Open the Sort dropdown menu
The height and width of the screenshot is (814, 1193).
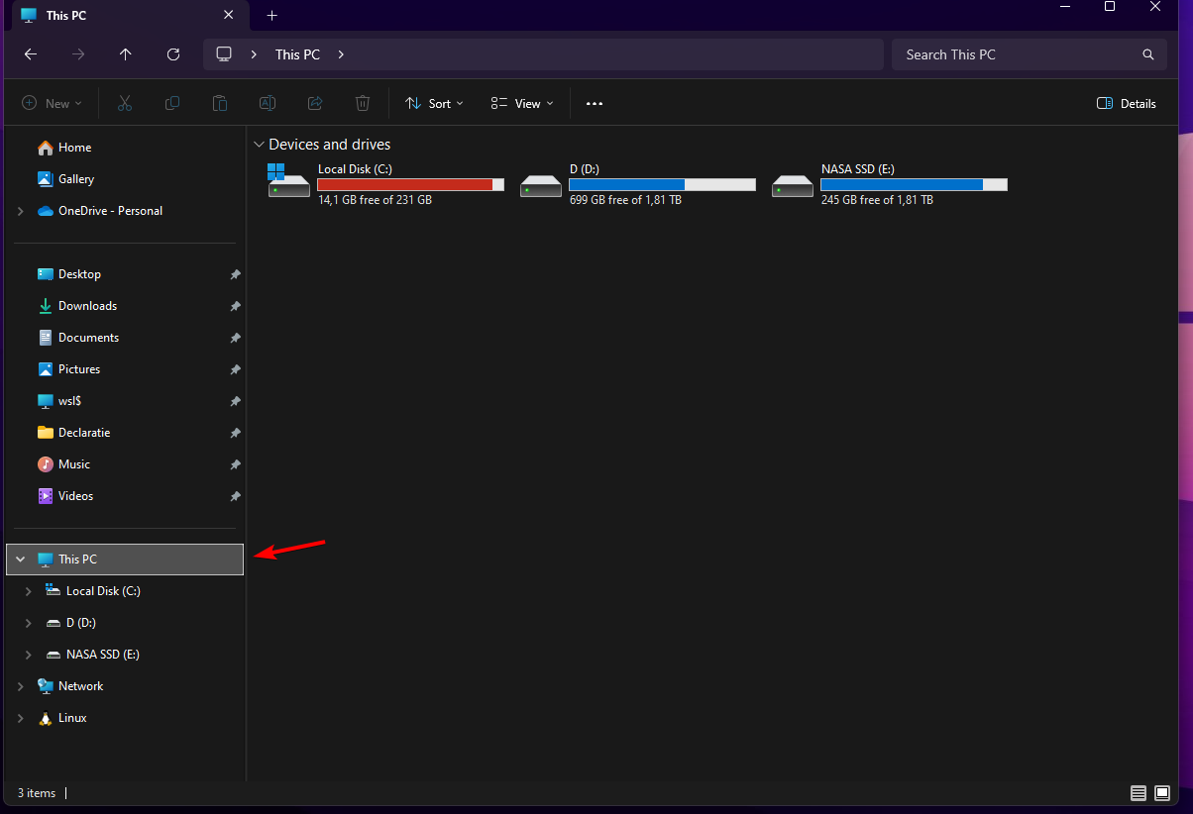(x=434, y=103)
